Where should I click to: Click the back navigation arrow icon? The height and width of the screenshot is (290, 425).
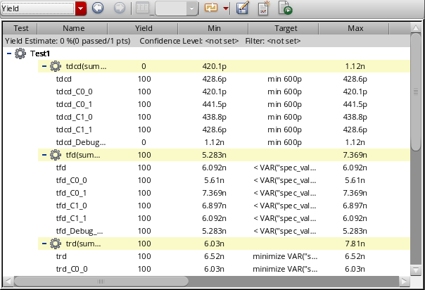99,8
